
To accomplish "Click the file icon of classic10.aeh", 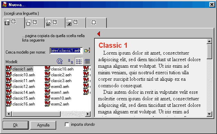I will 9,75.
